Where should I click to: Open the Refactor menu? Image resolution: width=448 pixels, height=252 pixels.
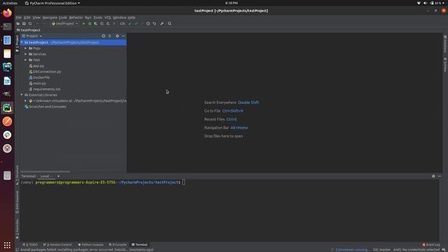pos(76,17)
